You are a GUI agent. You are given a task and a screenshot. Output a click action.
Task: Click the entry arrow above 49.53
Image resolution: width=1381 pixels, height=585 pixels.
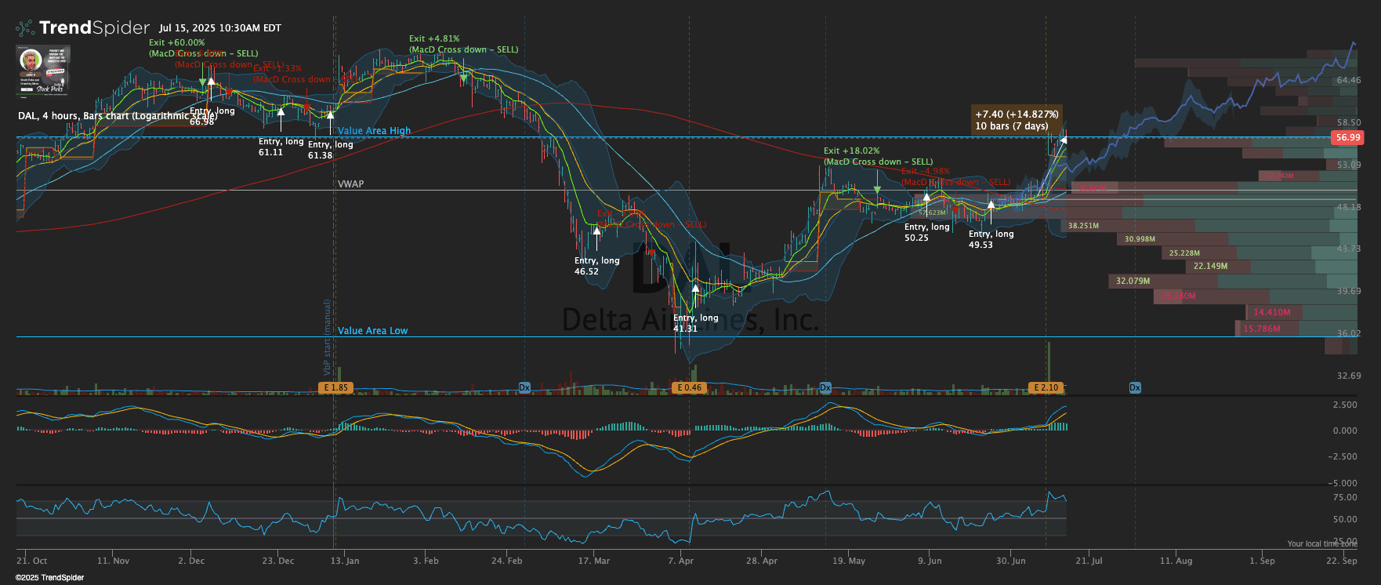991,205
